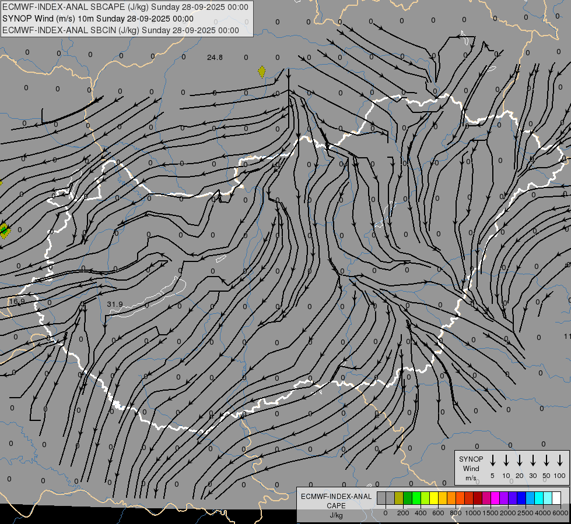This screenshot has width=571, height=524.
Task: Click the 2000 tick label in CAPE legend
Action: 507,513
